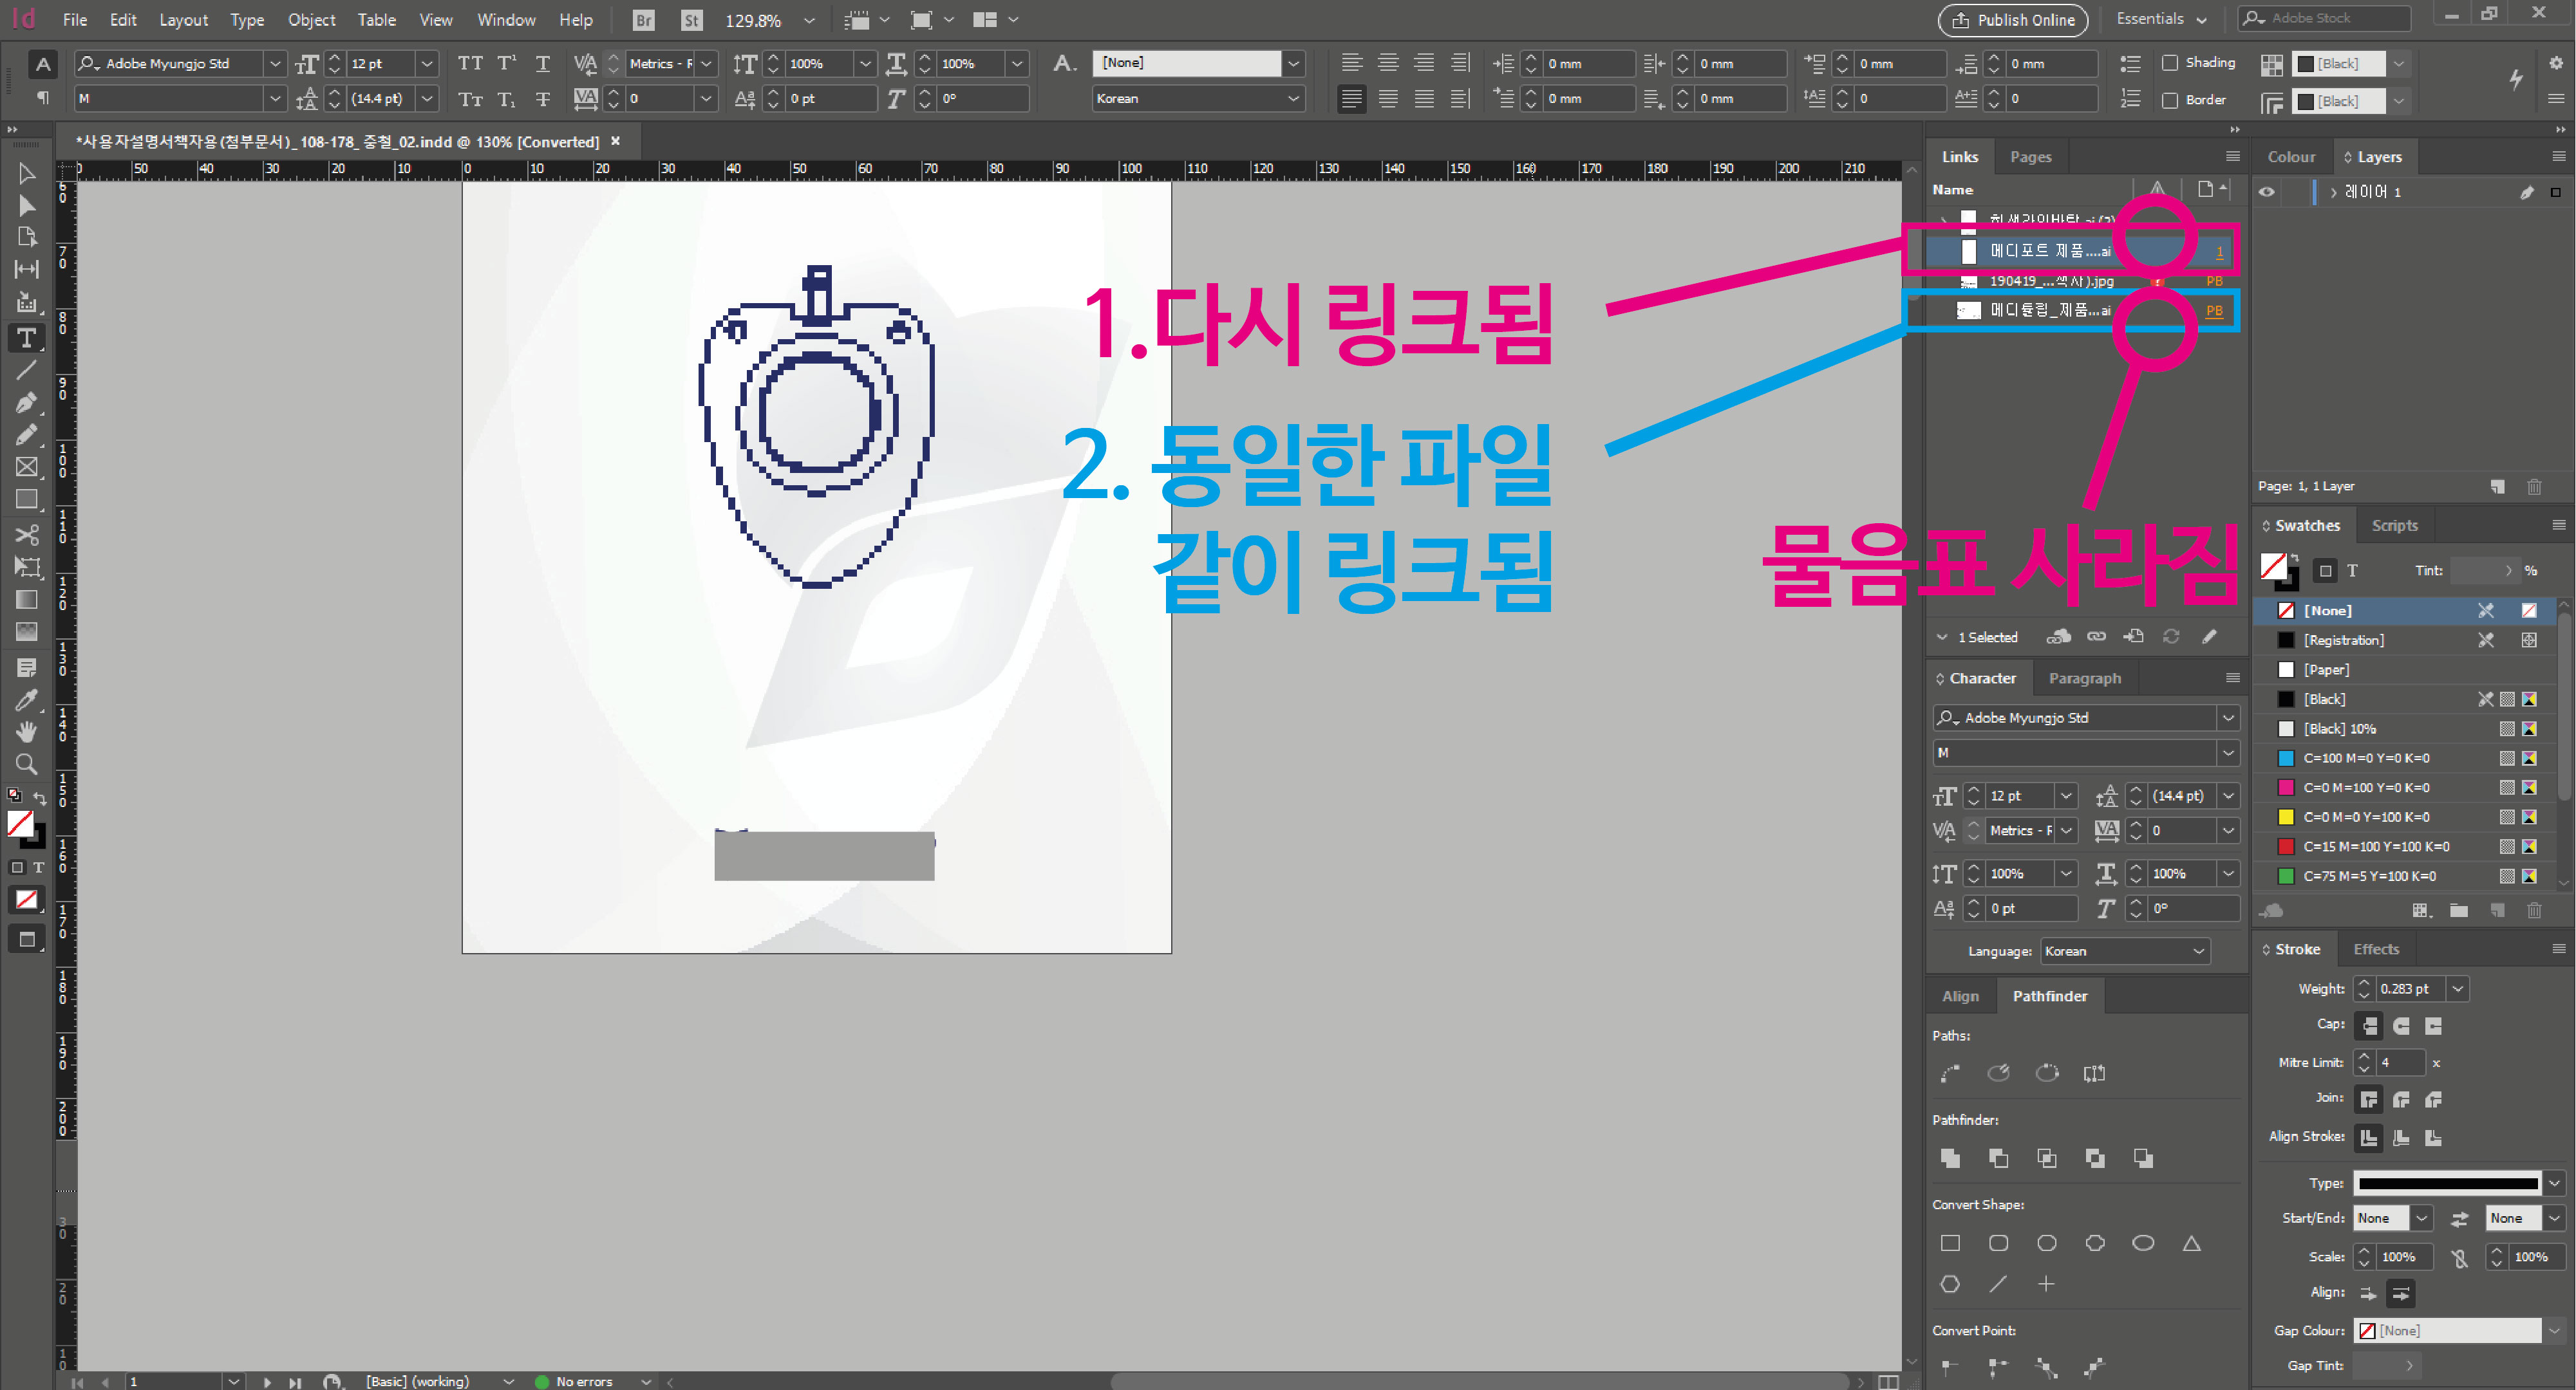Click Edit Original pencil icon
This screenshot has width=2576, height=1390.
pos(2209,636)
